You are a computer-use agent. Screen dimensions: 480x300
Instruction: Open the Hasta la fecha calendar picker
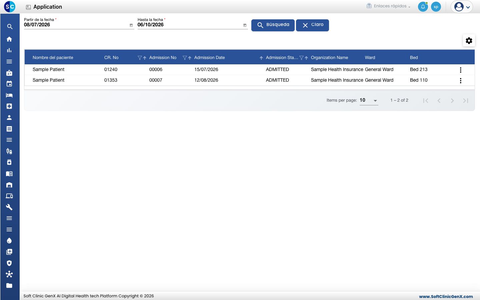point(245,25)
